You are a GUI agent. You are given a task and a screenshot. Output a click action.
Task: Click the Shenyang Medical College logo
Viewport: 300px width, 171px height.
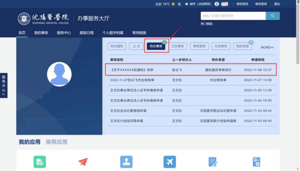pos(43,19)
